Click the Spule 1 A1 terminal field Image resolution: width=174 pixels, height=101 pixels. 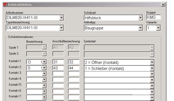coord(58,47)
